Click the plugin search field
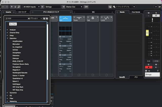This screenshot has width=162, height=107. click(x=16, y=18)
